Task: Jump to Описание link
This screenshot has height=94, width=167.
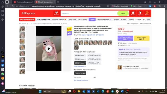Action: pos(100,35)
